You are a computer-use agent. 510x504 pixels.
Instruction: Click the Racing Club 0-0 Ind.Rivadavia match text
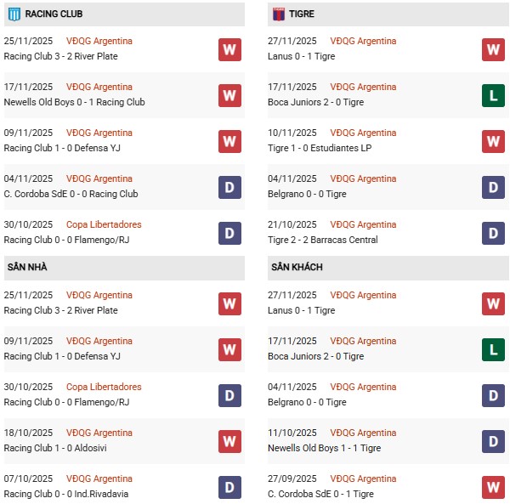tap(65, 494)
